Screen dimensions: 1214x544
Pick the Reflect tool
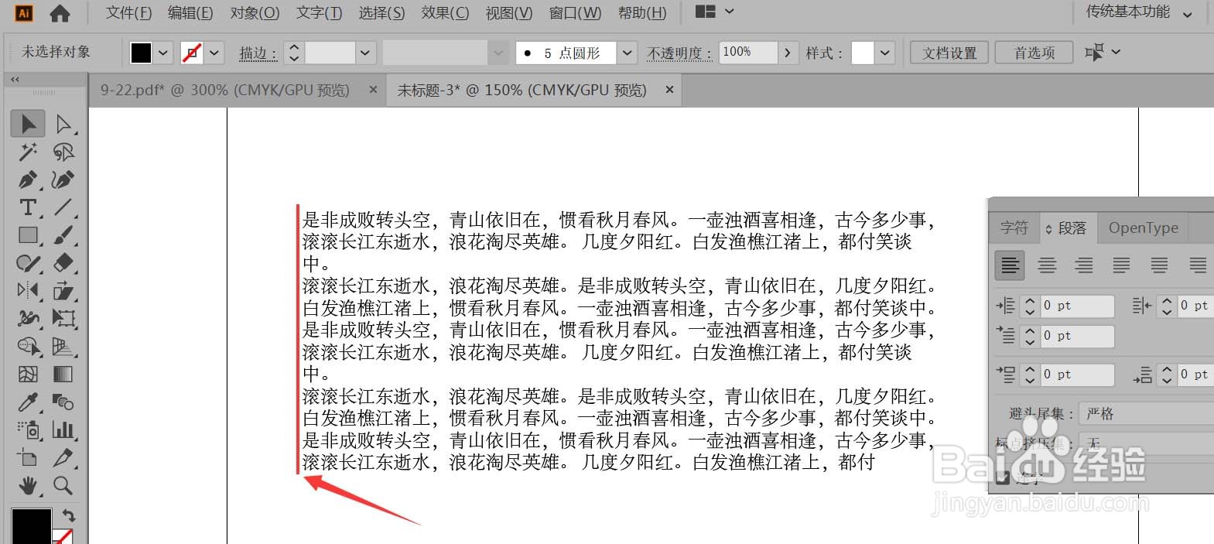(28, 291)
